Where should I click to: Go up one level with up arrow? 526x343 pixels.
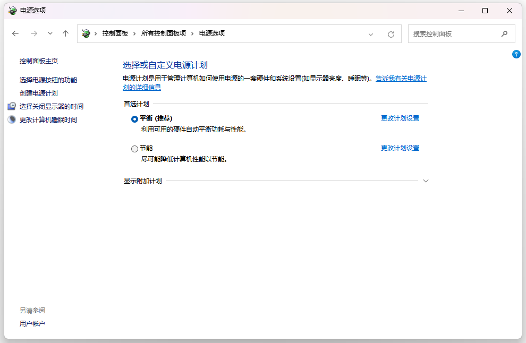(x=65, y=33)
